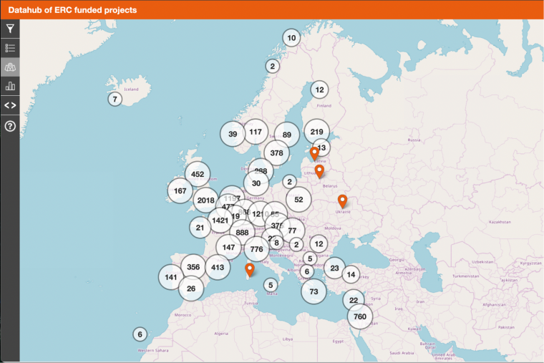544x363 pixels.
Task: Open the 52 cluster over Poland
Action: 298,200
